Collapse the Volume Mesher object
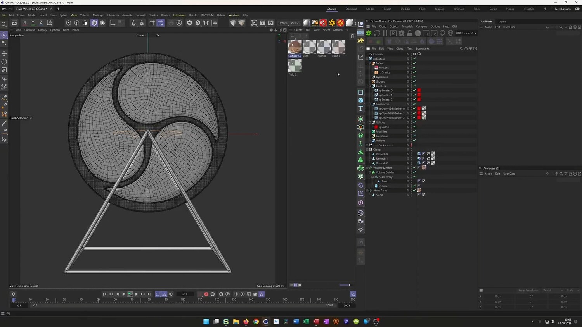This screenshot has width=582, height=327. (367, 168)
